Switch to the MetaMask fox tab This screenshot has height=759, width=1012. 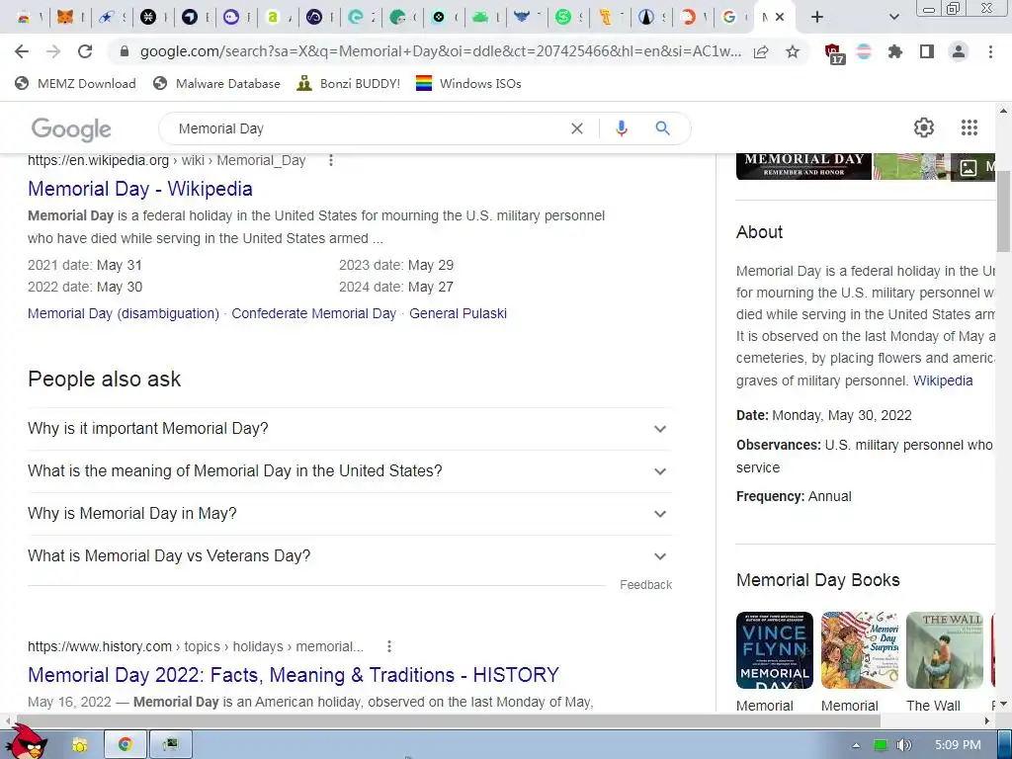(x=65, y=17)
